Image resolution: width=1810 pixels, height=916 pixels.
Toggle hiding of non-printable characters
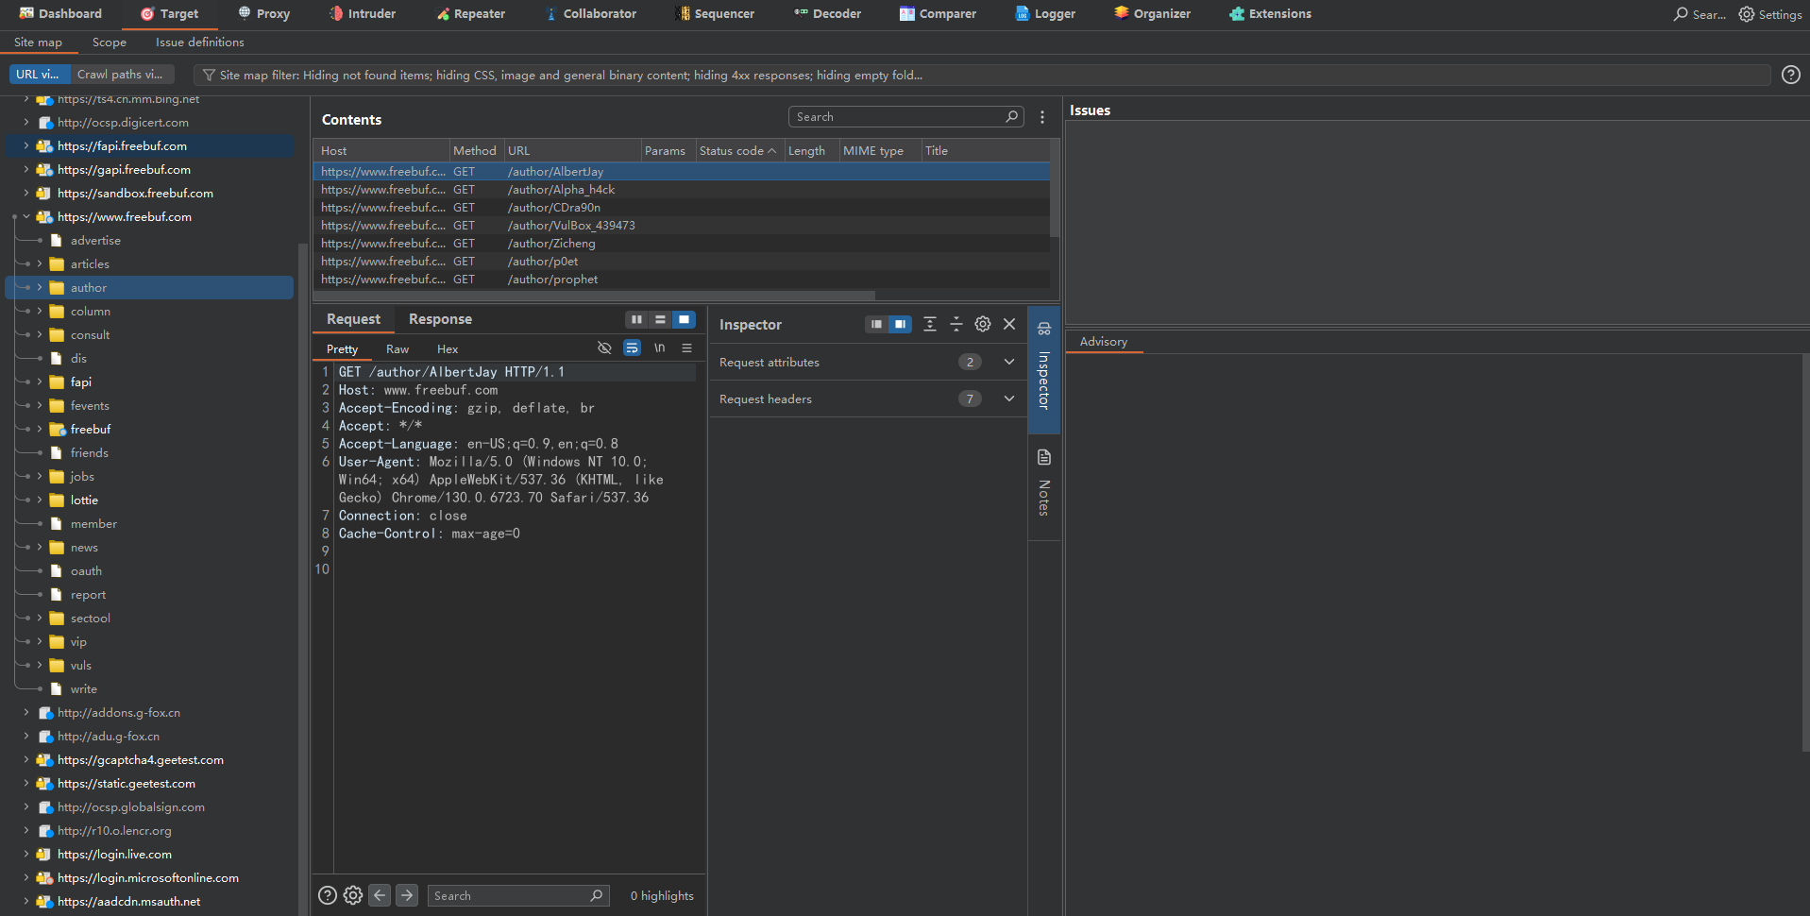pyautogui.click(x=604, y=348)
